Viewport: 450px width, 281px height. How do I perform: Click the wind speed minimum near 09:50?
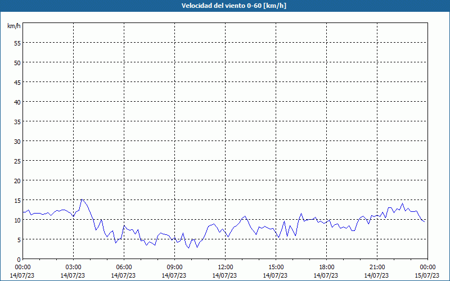click(188, 248)
